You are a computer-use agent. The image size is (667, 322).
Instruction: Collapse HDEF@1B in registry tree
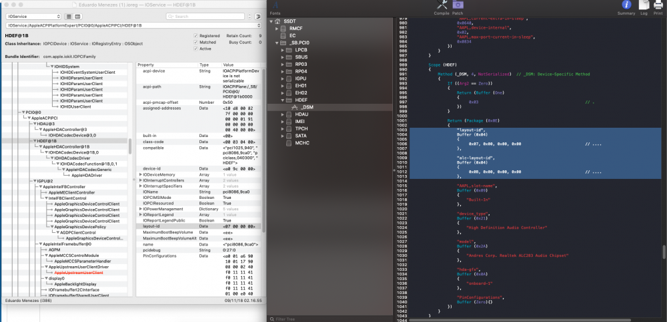pos(35,140)
